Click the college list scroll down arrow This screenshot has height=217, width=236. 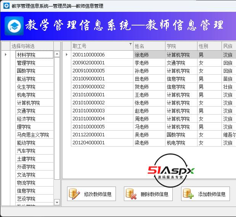(x=57, y=202)
